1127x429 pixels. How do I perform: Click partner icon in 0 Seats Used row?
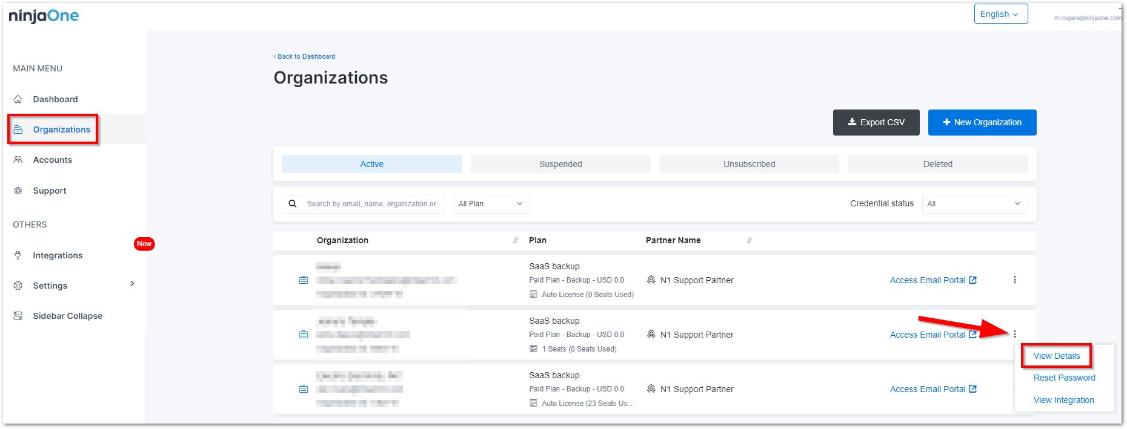[x=651, y=280]
